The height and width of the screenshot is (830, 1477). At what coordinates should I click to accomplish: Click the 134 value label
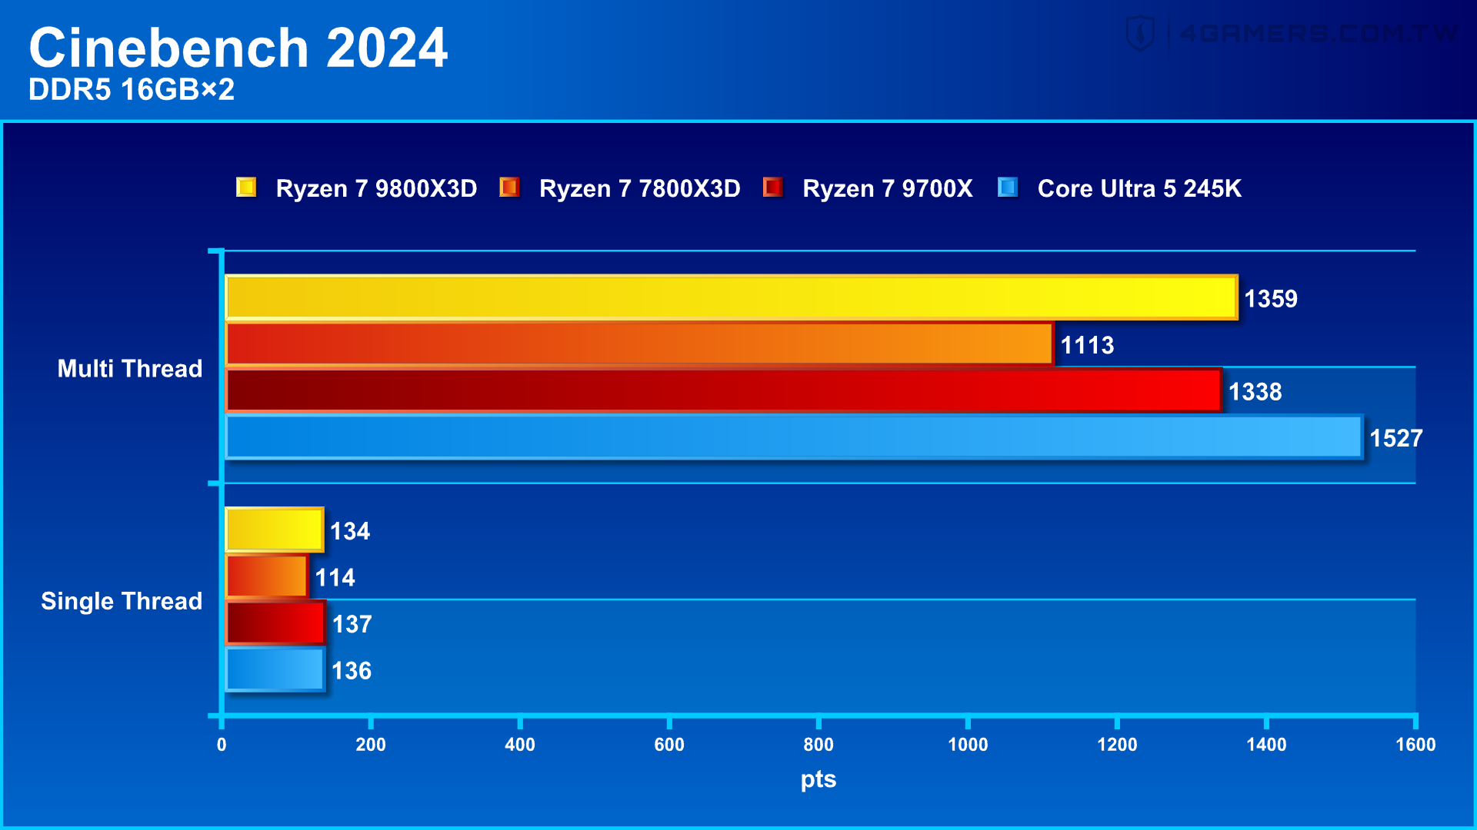pyautogui.click(x=350, y=532)
